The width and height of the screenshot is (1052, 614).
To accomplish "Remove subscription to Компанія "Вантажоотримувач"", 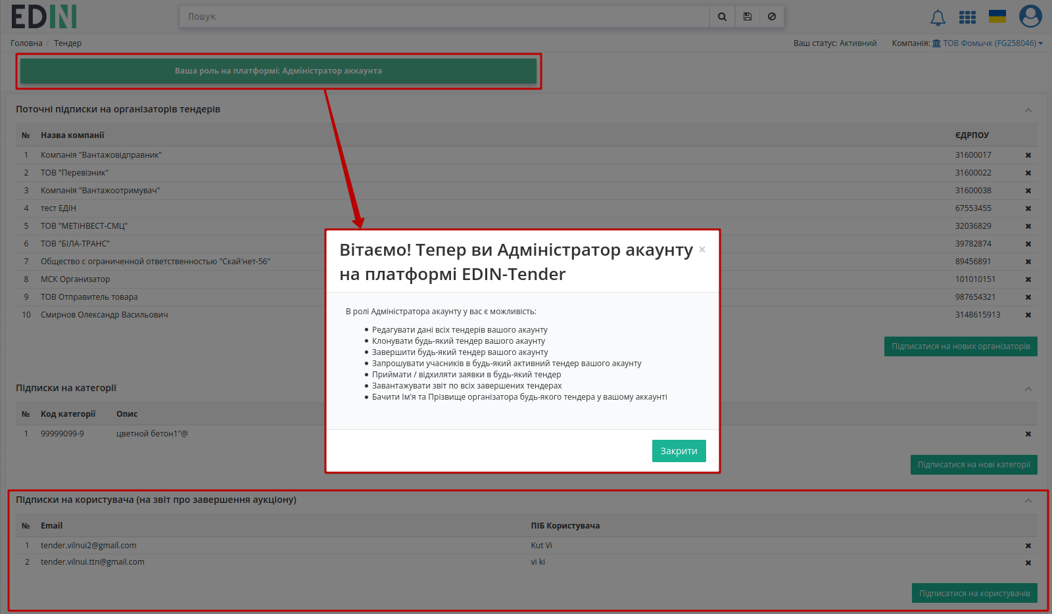I will pyautogui.click(x=1028, y=191).
